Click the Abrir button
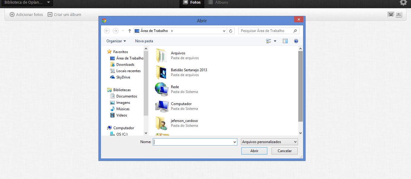 click(254, 151)
